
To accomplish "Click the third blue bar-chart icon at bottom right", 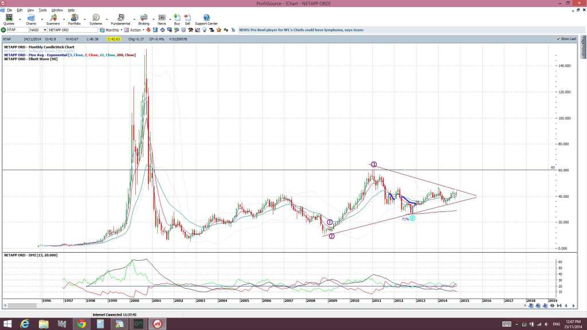I will pyautogui.click(x=545, y=306).
